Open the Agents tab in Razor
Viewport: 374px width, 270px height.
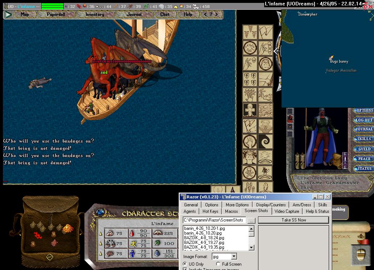click(x=190, y=211)
